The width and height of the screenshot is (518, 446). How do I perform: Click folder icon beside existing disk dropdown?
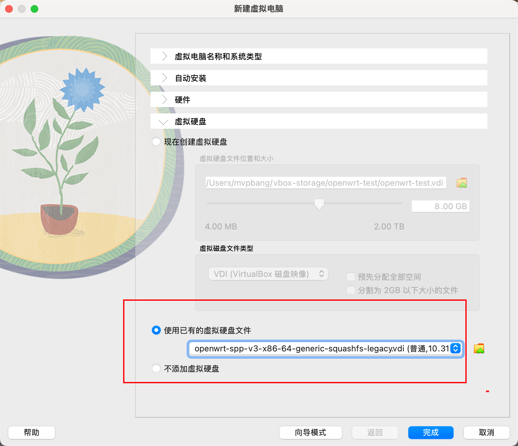(x=479, y=349)
